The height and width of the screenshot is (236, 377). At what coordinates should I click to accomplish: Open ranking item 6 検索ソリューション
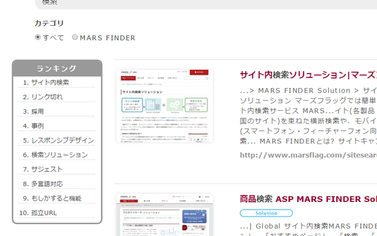tap(60, 155)
